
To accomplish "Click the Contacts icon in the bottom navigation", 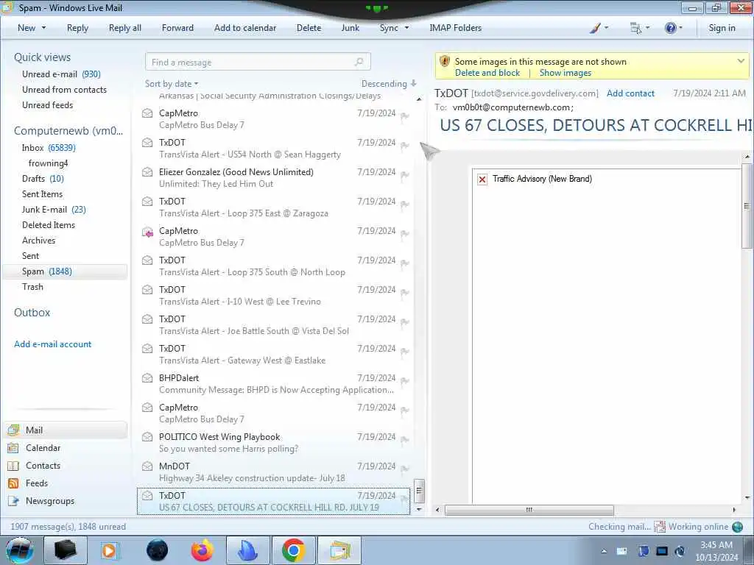I will pyautogui.click(x=13, y=466).
